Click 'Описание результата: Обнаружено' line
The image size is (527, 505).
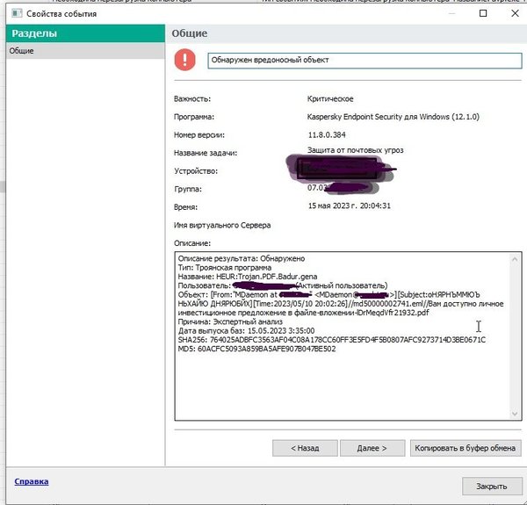click(x=242, y=259)
